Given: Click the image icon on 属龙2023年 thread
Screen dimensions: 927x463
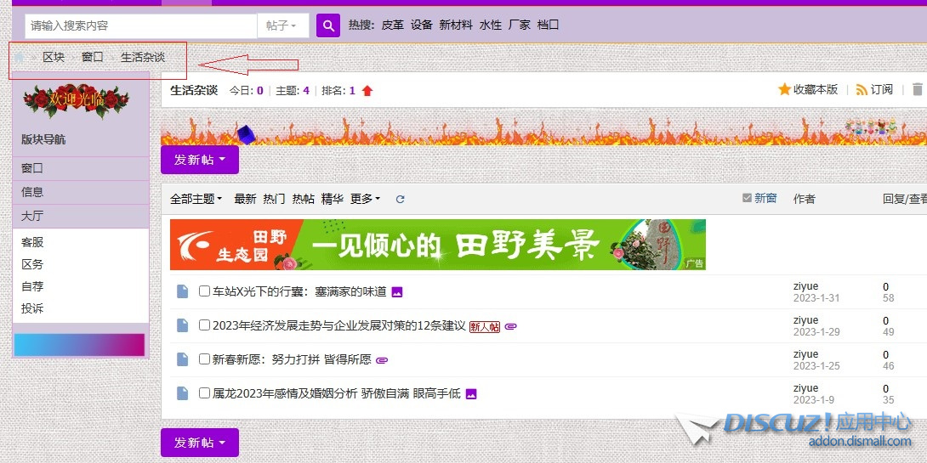Looking at the screenshot, I should pos(471,394).
